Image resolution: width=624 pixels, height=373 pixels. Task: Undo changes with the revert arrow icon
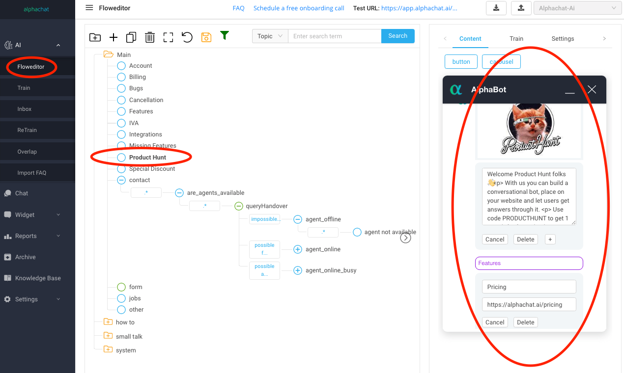point(187,37)
